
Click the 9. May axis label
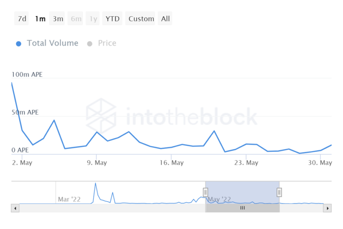click(96, 163)
